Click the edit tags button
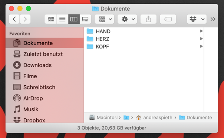This screenshot has height=138, width=224. [168, 19]
